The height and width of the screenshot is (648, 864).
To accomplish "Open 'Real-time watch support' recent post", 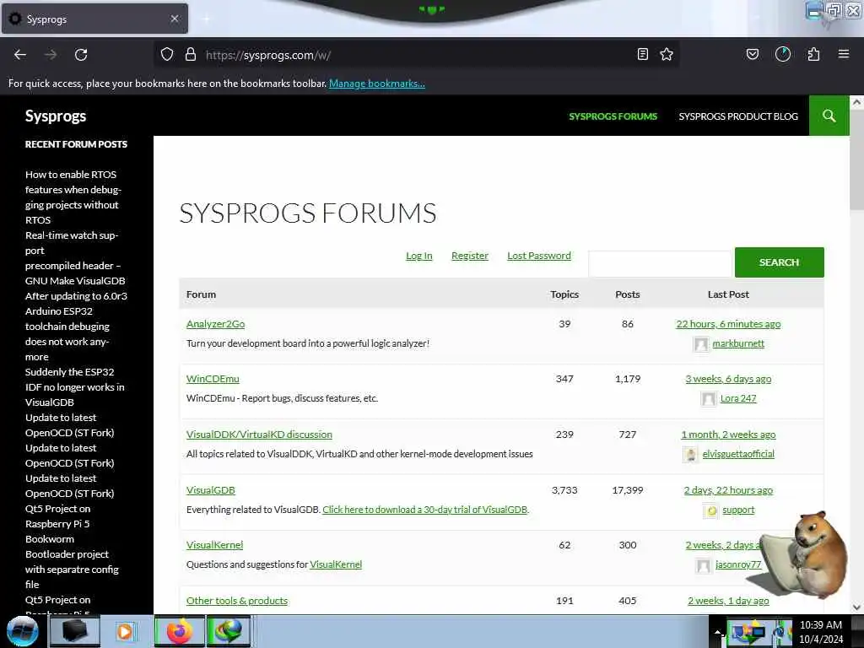I will [72, 242].
